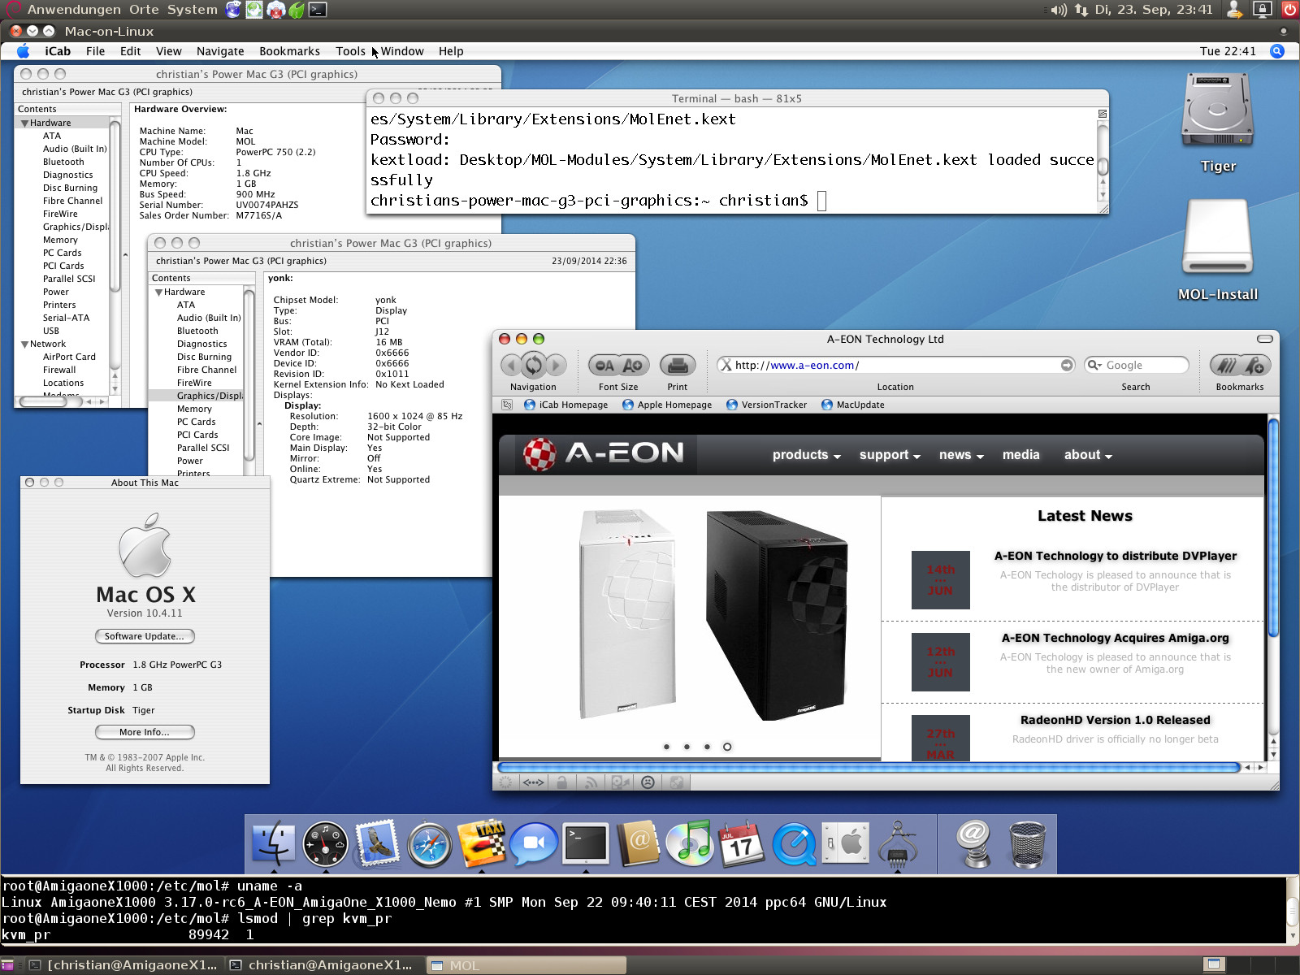Toggle toolbar pill button in iCab window
The width and height of the screenshot is (1300, 975).
(1264, 339)
